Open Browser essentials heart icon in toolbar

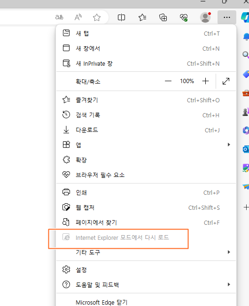(184, 17)
